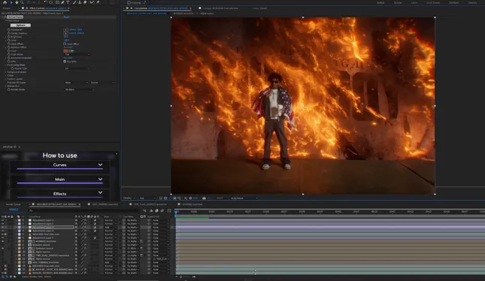The width and height of the screenshot is (485, 281).
Task: Select the Zoom magnifier tool
Action: (x=22, y=2)
